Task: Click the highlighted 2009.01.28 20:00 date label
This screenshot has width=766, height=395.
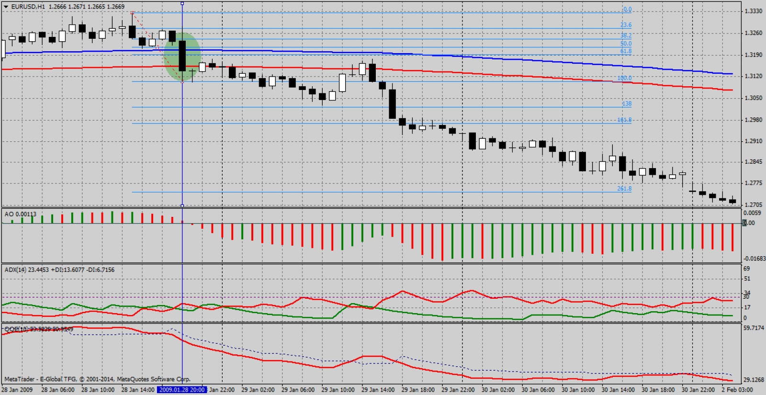Action: (182, 390)
